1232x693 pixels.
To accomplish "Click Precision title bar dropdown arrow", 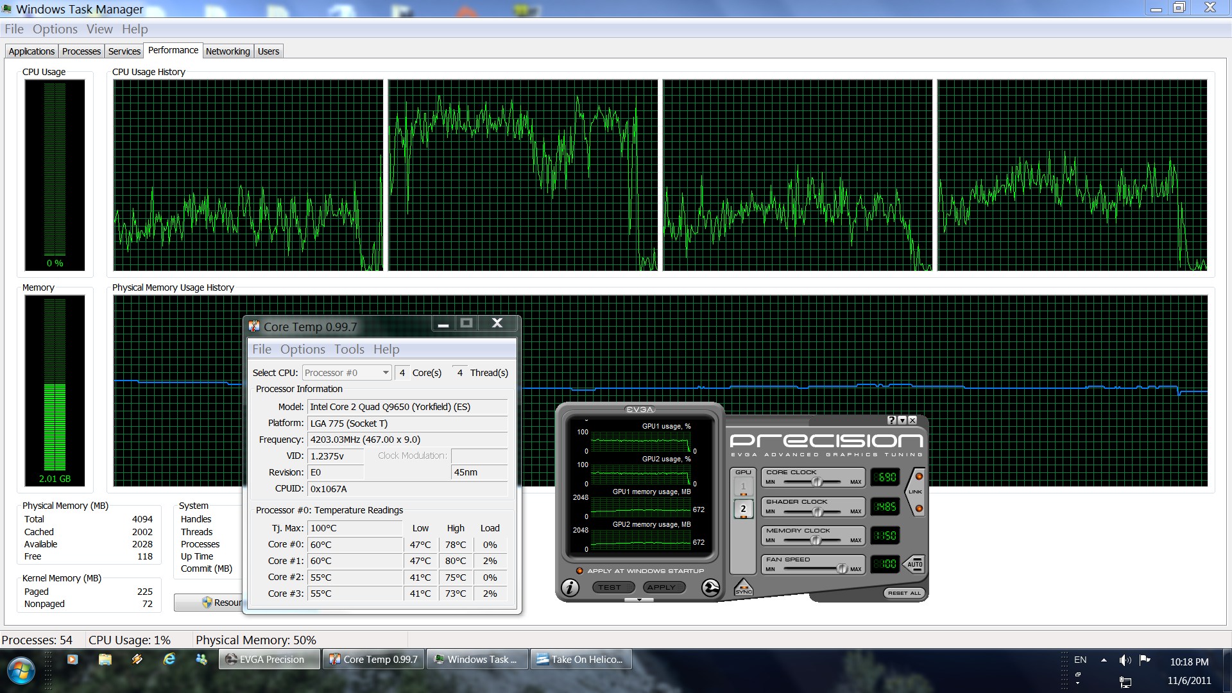I will pyautogui.click(x=902, y=420).
